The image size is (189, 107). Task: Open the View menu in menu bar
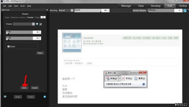[16, 6]
